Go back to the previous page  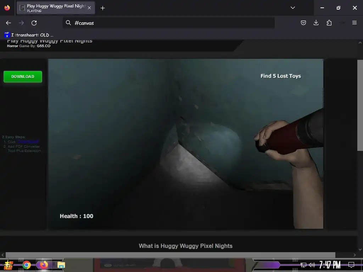point(9,23)
